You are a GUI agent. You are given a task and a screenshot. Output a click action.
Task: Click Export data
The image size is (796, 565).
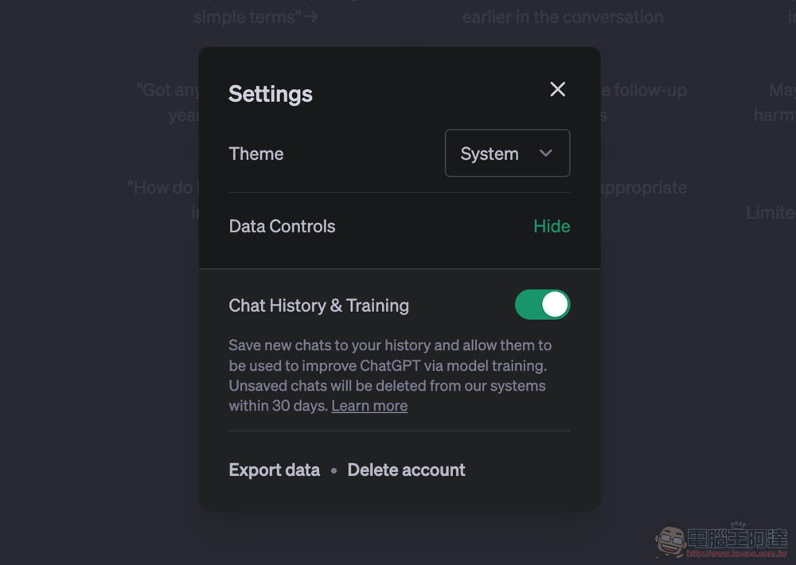point(274,470)
